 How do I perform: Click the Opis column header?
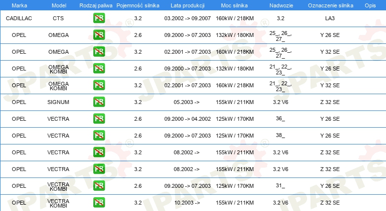coord(370,5)
